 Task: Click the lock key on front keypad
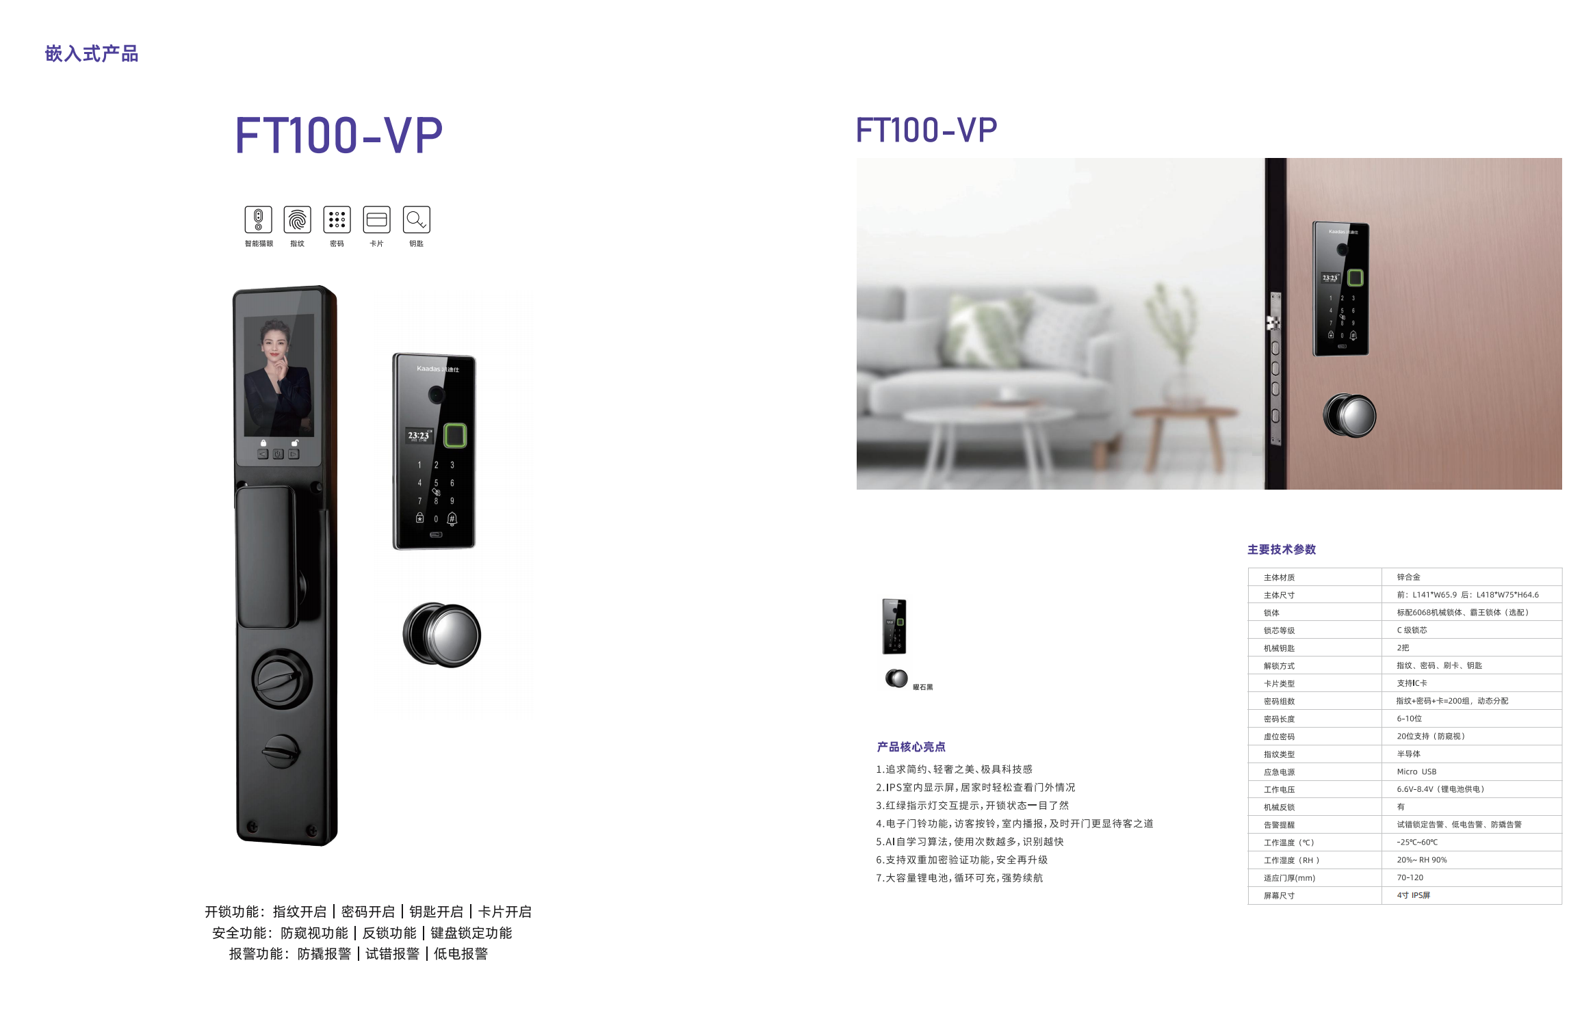tap(420, 518)
